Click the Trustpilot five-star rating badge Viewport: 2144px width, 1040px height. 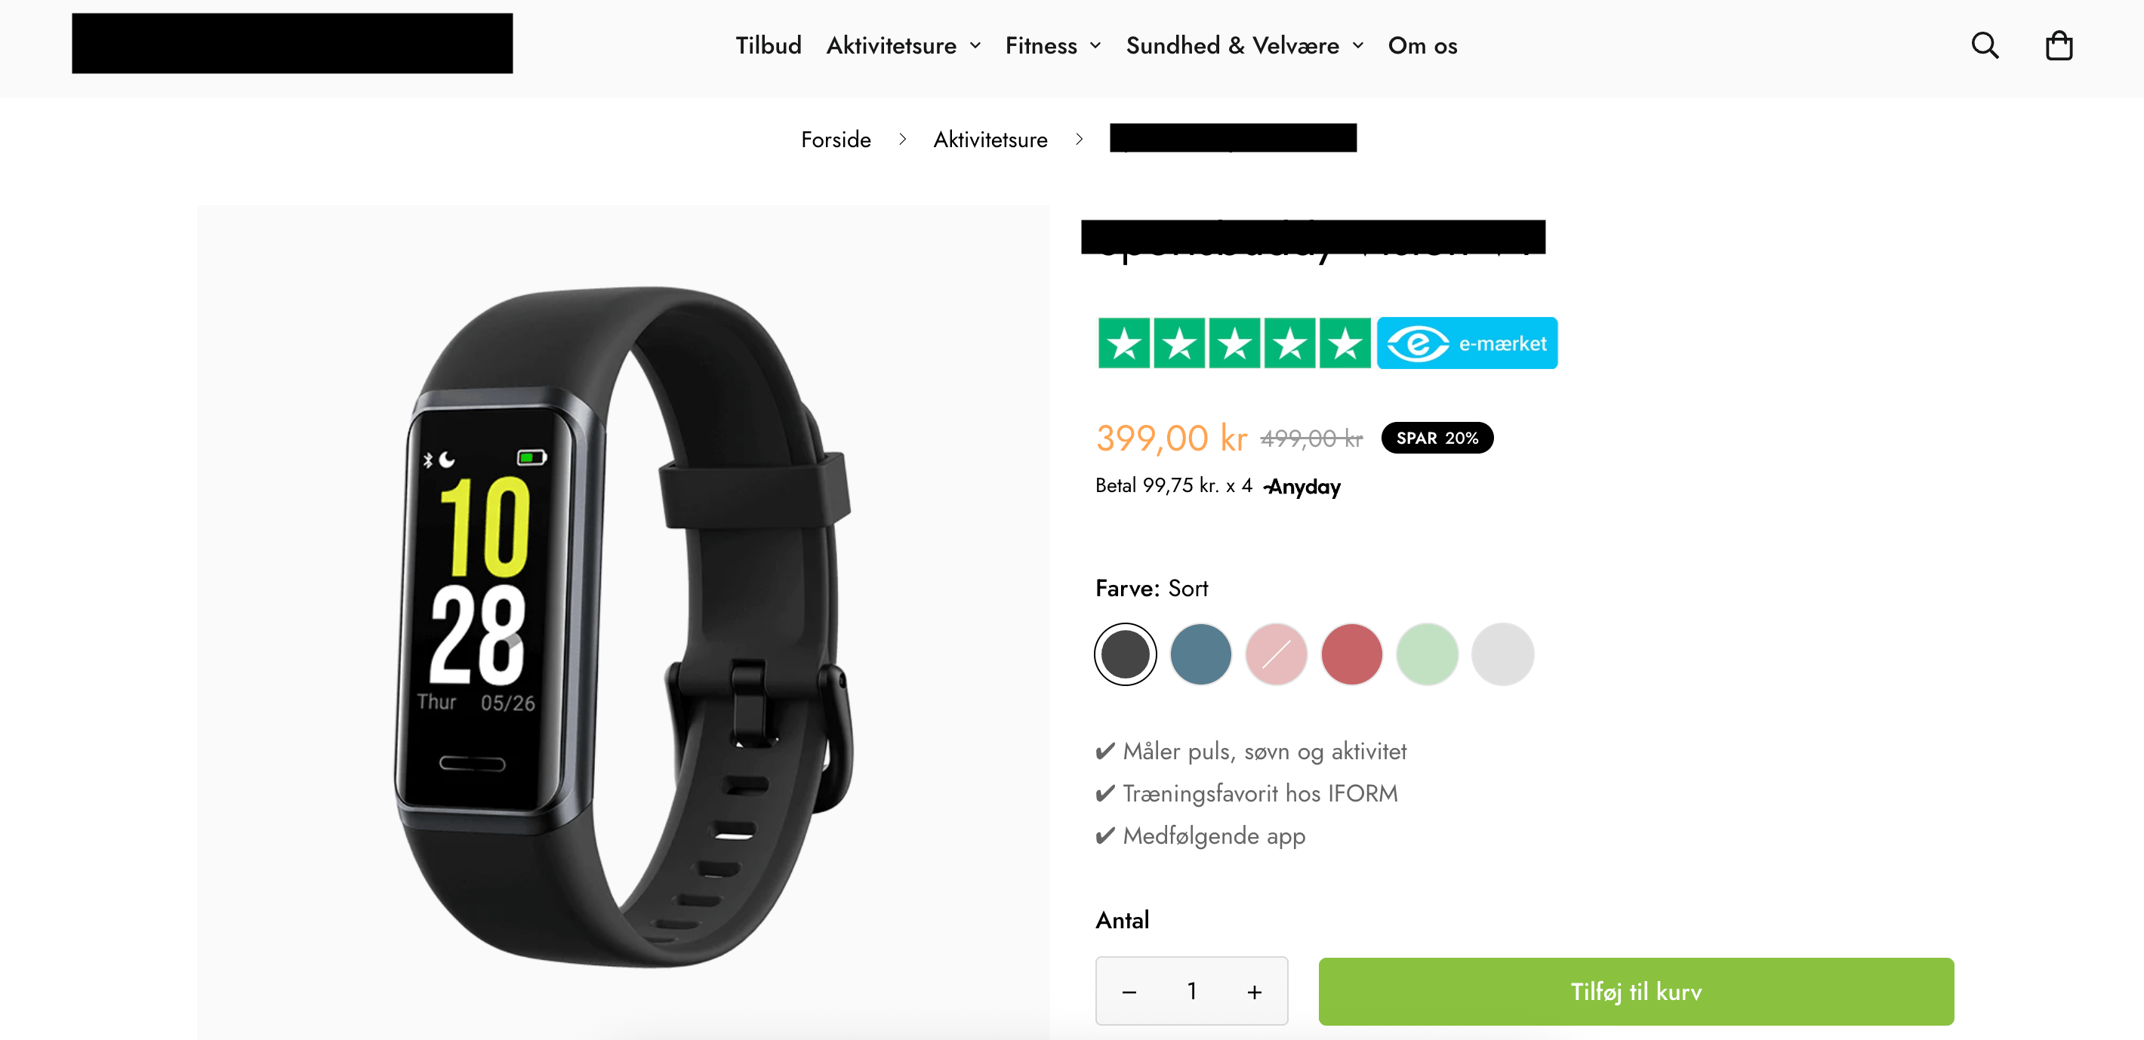[x=1234, y=343]
